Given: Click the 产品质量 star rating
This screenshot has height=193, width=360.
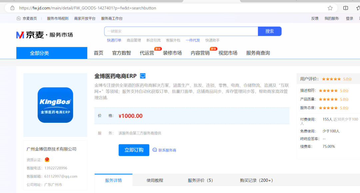Looking at the screenshot, I should tap(328, 99).
